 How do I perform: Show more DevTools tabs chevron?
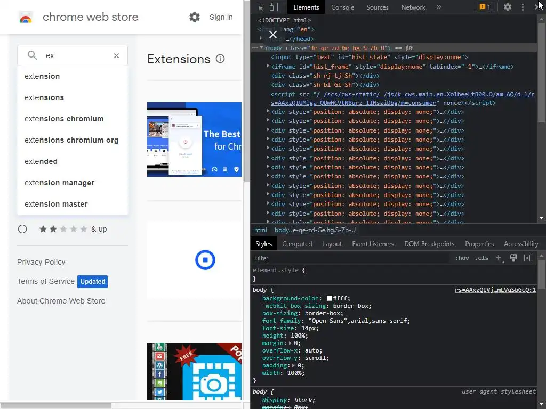(x=439, y=7)
